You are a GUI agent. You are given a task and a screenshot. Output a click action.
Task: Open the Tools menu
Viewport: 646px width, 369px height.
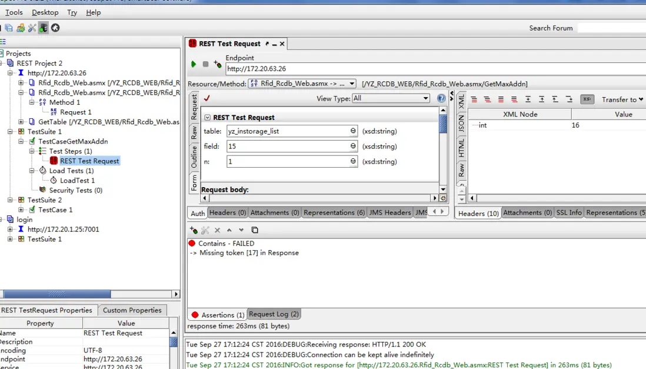click(14, 12)
